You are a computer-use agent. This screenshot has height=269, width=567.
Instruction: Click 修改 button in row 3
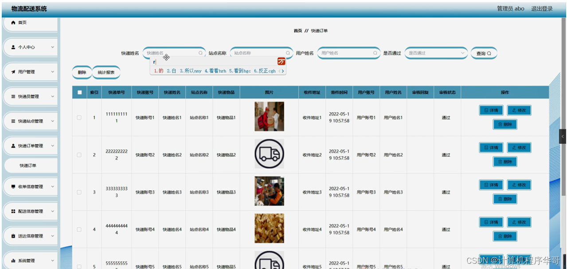(x=519, y=184)
